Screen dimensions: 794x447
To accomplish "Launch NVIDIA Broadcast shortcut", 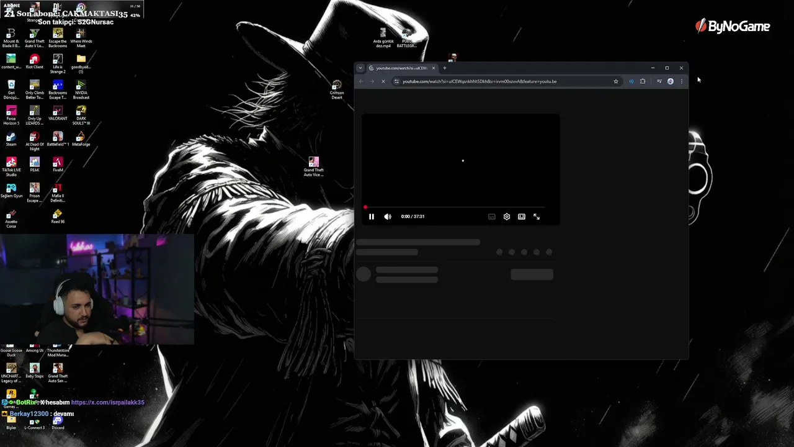I will (x=81, y=89).
